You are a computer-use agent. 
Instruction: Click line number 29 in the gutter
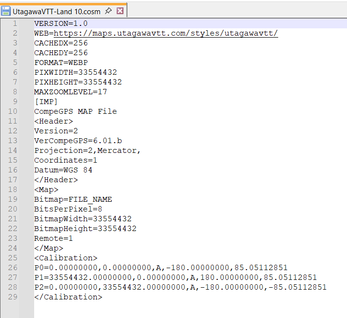click(x=13, y=297)
